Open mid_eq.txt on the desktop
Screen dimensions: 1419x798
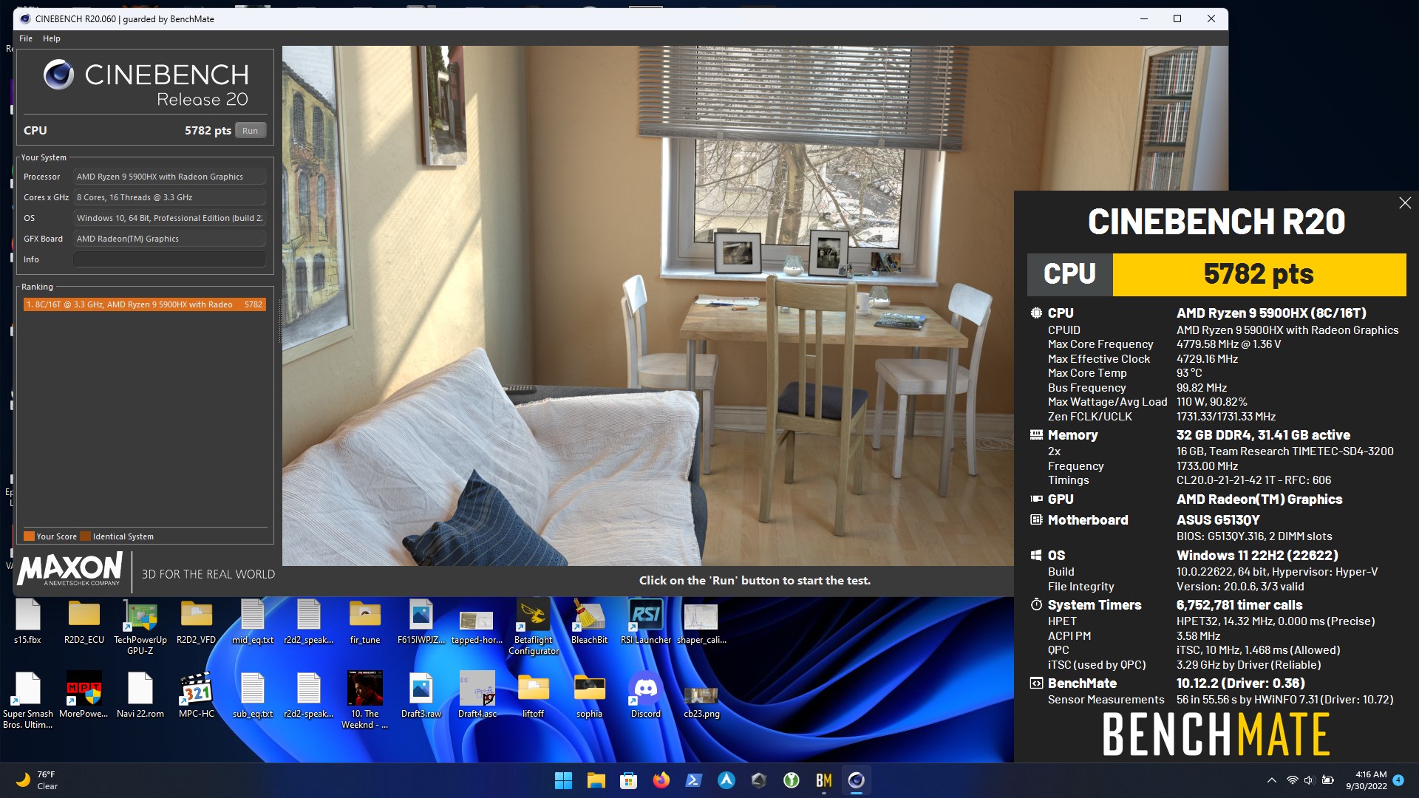[x=253, y=621]
